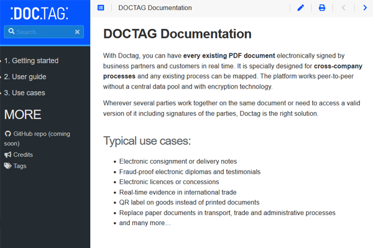Click 'Fraud-proof electronic diplomas and testimonials' item
This screenshot has height=248, width=373.
coord(190,172)
